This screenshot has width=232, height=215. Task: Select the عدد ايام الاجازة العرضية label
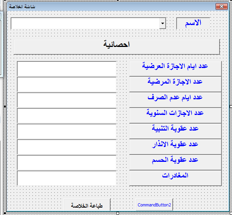click(175, 69)
